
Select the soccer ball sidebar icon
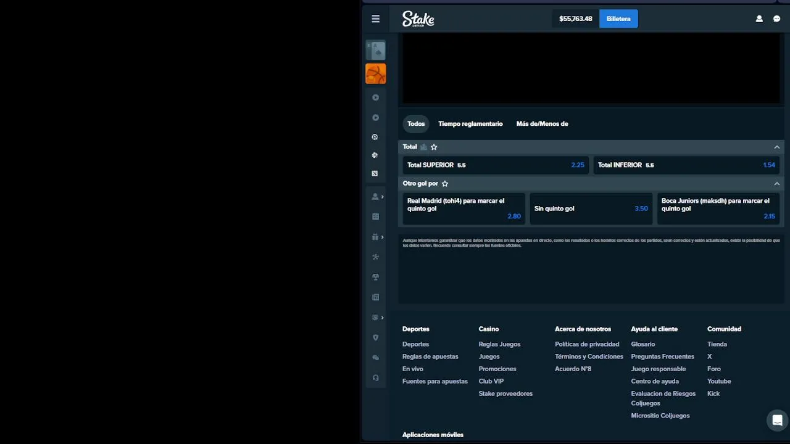tap(375, 137)
